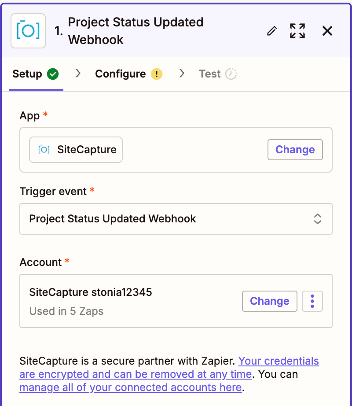
Task: Open manage all connected accounts link
Action: click(131, 388)
